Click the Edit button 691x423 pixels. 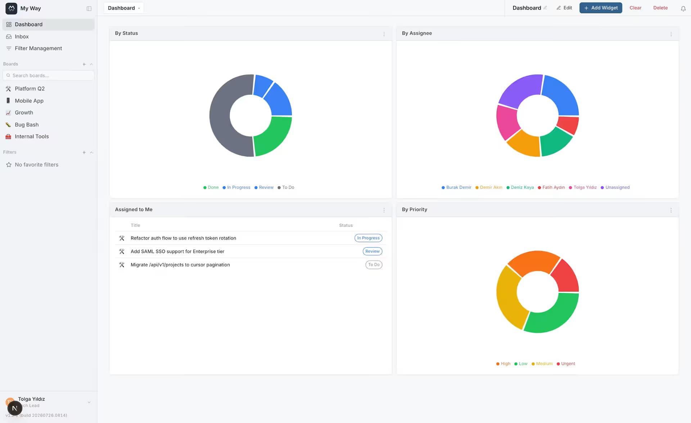(564, 8)
